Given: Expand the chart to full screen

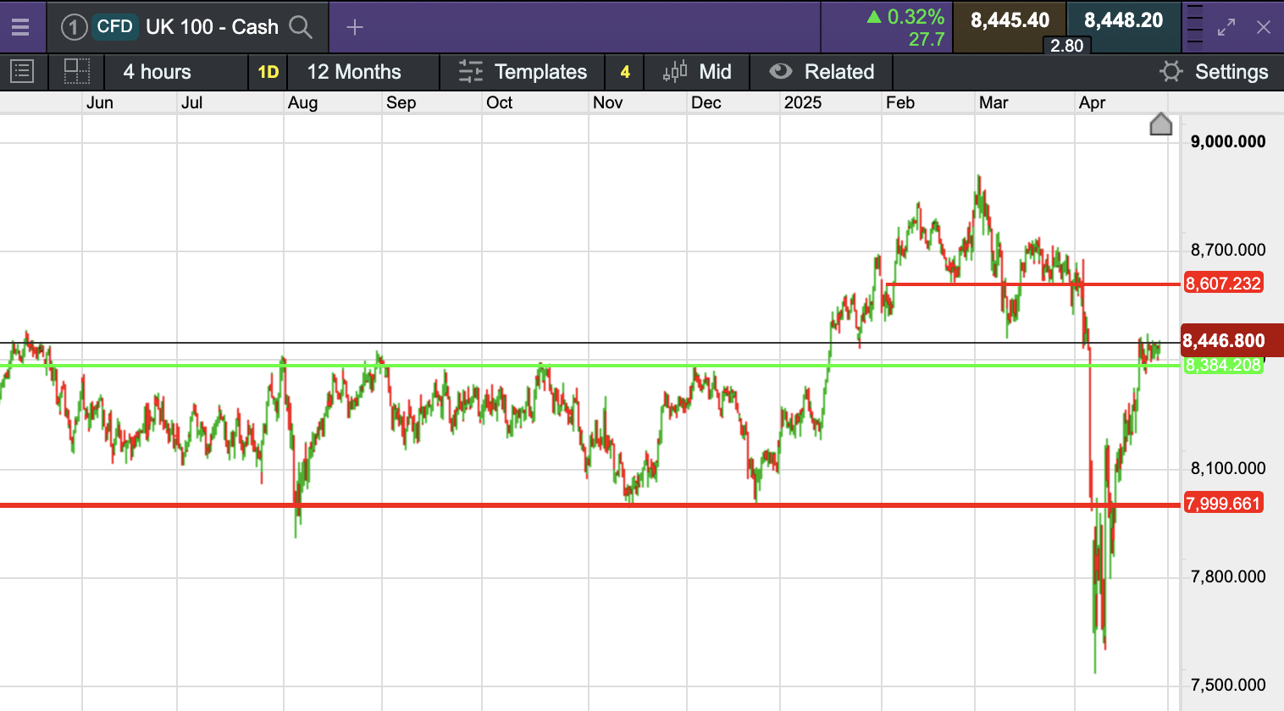Looking at the screenshot, I should [1226, 27].
